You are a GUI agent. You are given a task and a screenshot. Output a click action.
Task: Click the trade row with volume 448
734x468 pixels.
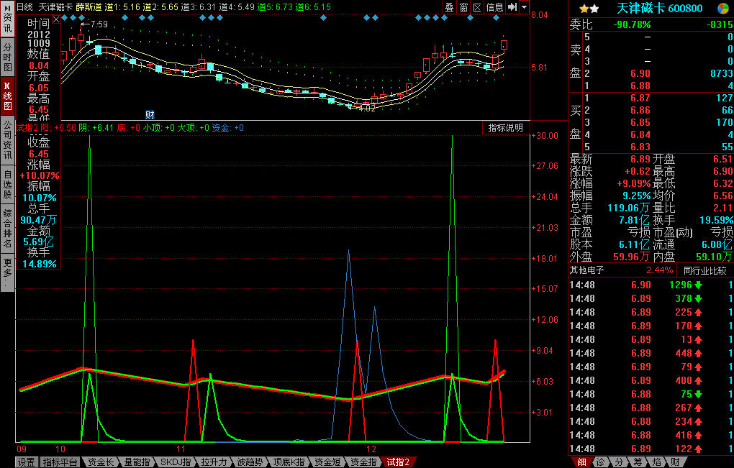point(651,353)
